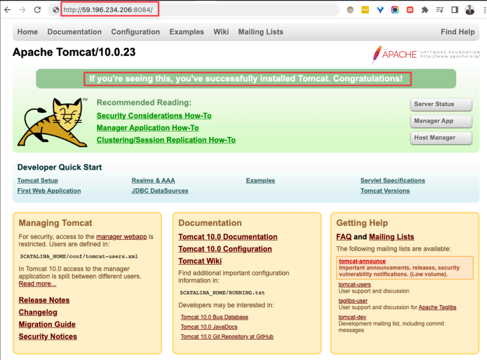Open the Changelog link
The width and height of the screenshot is (487, 360).
(x=38, y=313)
